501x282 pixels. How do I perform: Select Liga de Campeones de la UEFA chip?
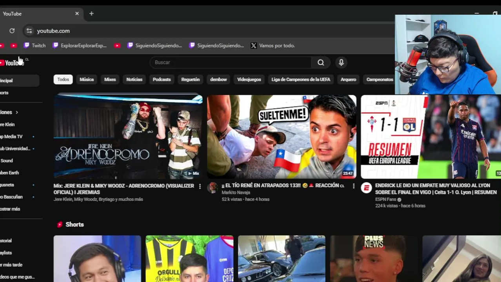[x=301, y=79]
